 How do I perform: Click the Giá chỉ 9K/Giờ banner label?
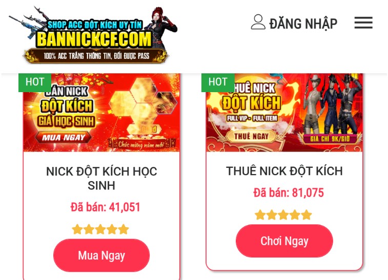[x=330, y=139]
